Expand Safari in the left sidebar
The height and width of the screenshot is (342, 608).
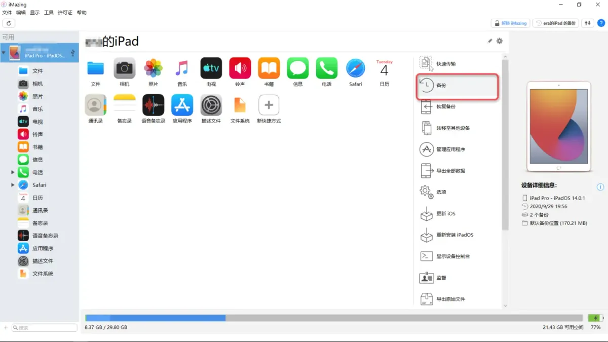(x=13, y=184)
